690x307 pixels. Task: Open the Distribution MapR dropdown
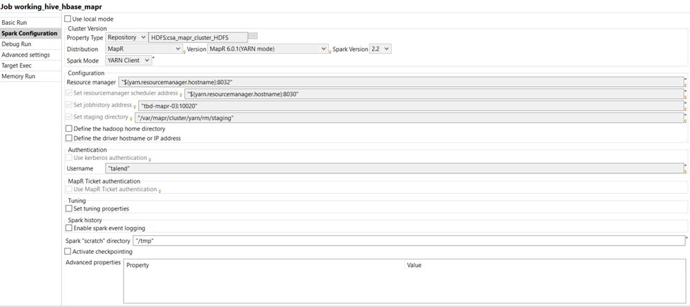point(144,49)
